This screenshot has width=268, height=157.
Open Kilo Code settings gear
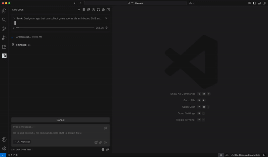[103, 10]
